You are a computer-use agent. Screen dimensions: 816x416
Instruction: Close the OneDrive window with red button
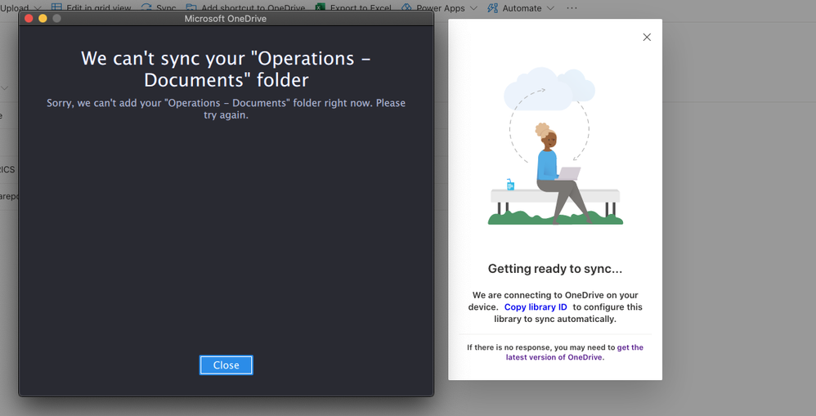[x=29, y=19]
